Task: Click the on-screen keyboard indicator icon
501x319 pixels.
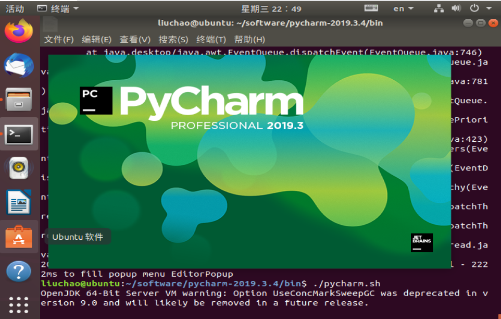Action: tap(371, 8)
